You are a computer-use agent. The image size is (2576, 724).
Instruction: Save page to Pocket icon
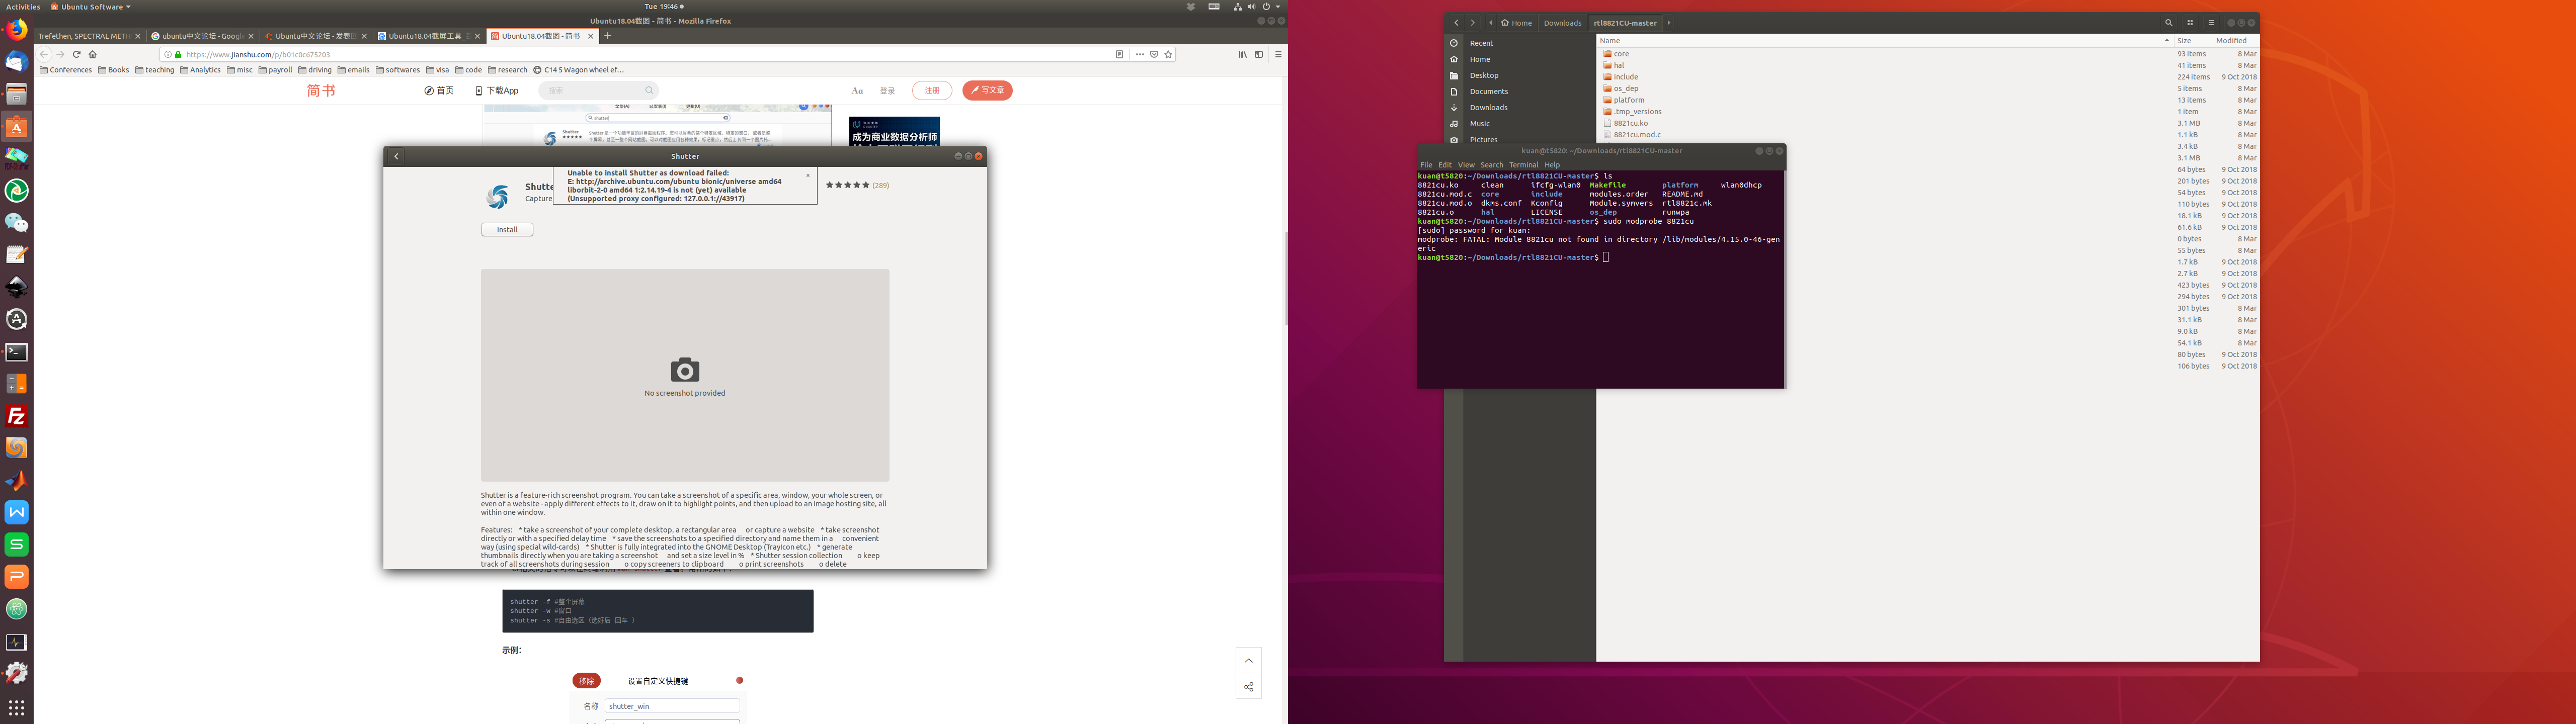[x=1154, y=54]
